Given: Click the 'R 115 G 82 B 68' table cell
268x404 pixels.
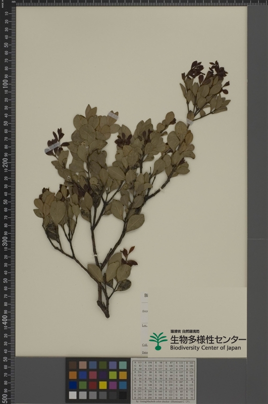Looking at the screenshot, I should 138,366.
